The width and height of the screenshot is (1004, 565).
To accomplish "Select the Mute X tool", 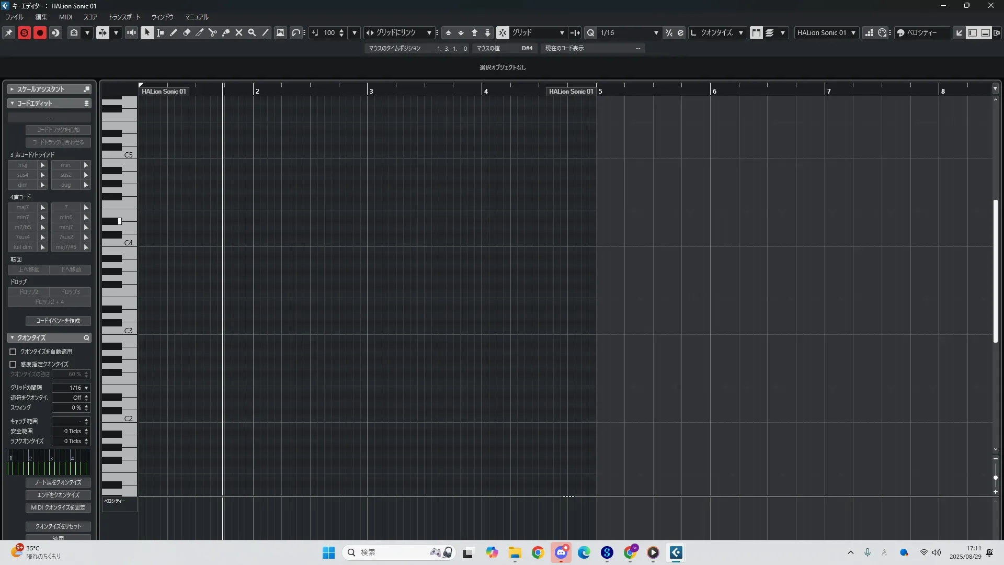I will (x=239, y=32).
